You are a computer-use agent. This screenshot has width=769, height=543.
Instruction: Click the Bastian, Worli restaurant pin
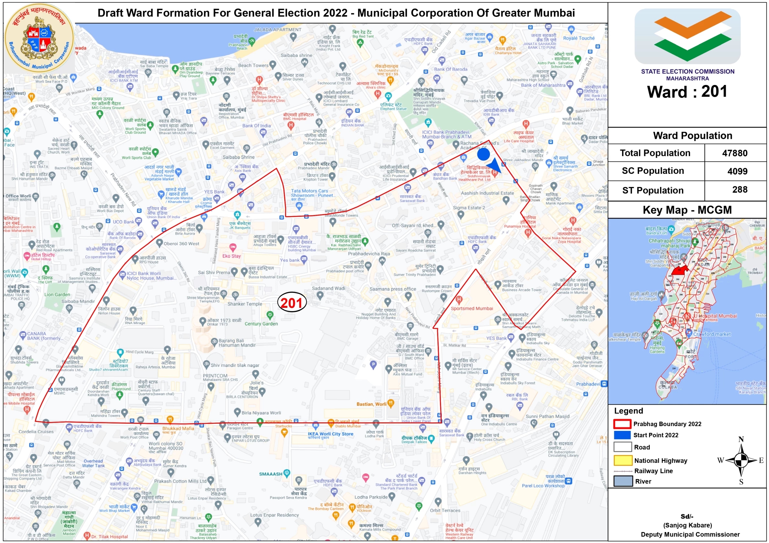(390, 403)
